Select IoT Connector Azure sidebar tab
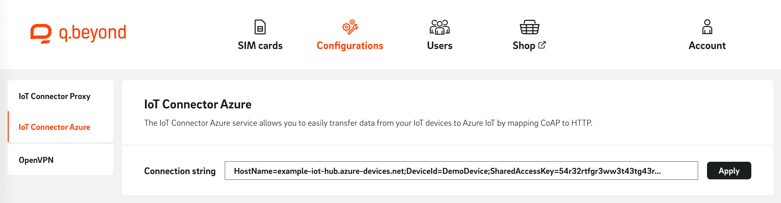This screenshot has width=781, height=203. 54,127
